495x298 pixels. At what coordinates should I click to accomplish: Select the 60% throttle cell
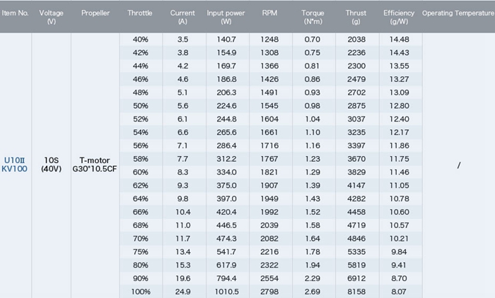(141, 172)
